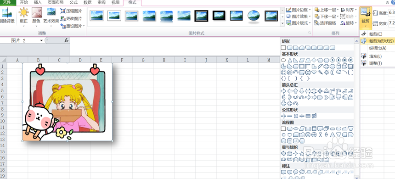
Task: Choose the quad arrow shape
Action: (320, 91)
